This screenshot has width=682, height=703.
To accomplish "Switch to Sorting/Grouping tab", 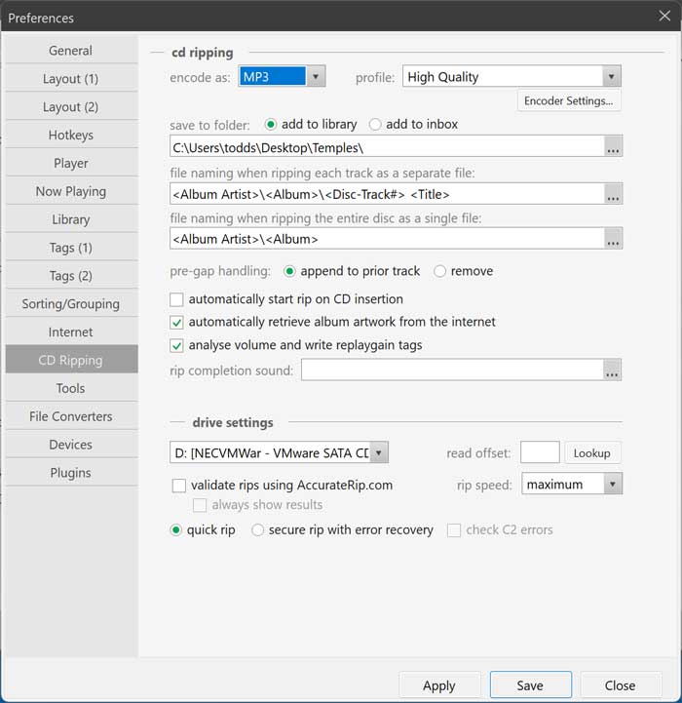I will [71, 304].
